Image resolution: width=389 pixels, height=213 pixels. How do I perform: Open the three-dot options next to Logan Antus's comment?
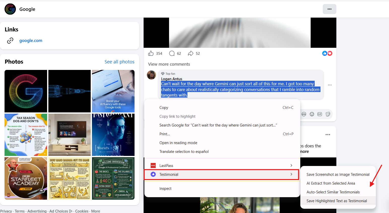pyautogui.click(x=330, y=85)
